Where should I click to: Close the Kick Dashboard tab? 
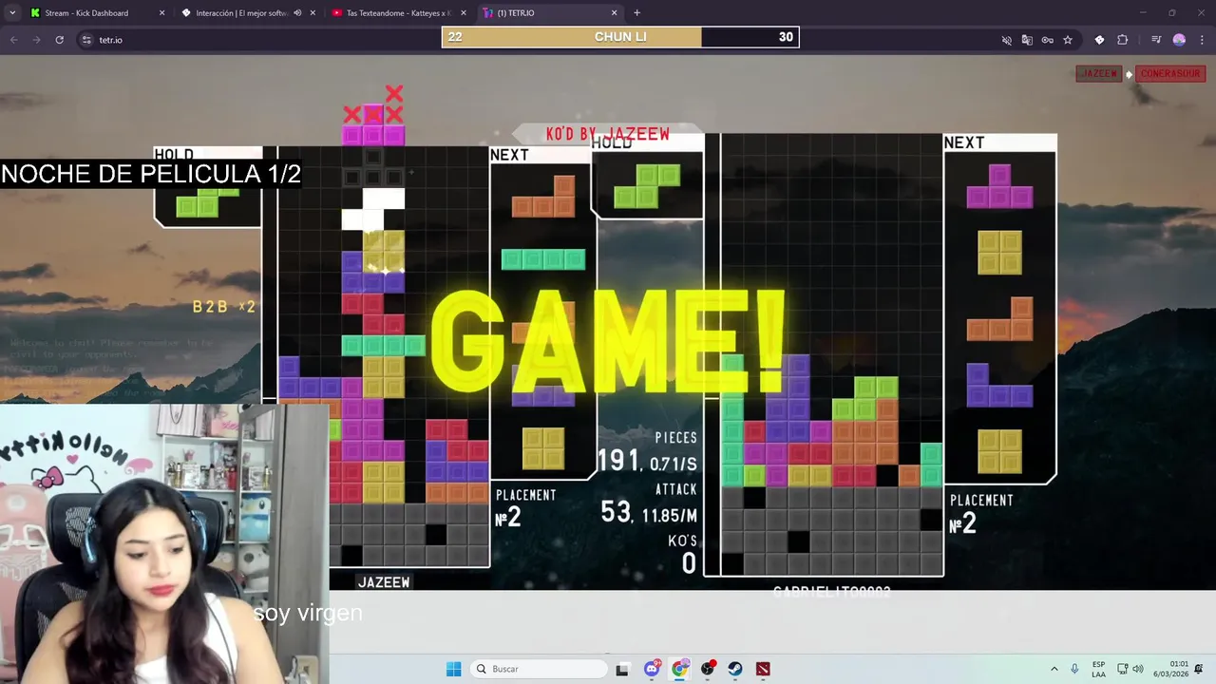coord(161,13)
